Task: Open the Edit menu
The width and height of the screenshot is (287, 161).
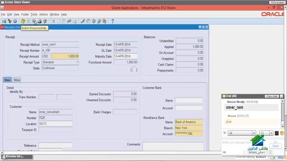Action: tap(9, 14)
